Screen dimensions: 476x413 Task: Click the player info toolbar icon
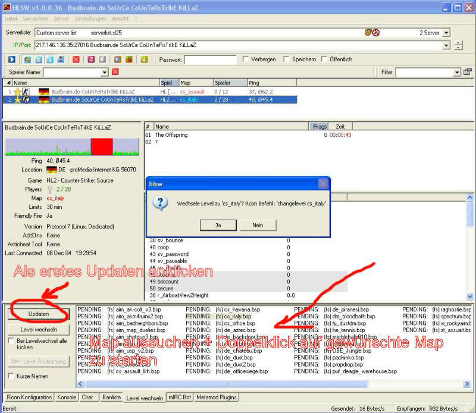tap(61, 60)
